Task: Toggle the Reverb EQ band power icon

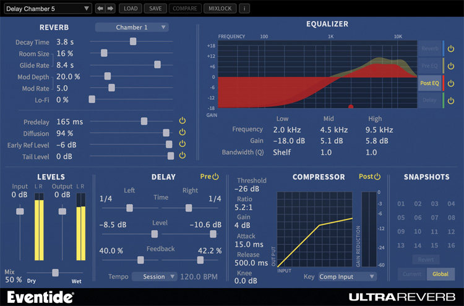Action: click(450, 49)
